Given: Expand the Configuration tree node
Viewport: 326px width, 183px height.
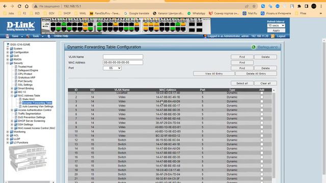Looking at the screenshot, I should (x=8, y=52).
